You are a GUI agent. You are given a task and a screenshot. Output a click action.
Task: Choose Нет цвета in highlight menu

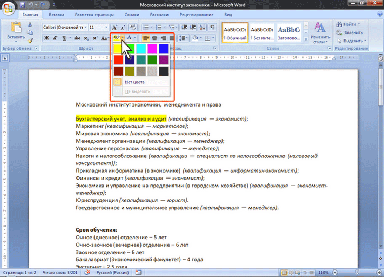[141, 82]
